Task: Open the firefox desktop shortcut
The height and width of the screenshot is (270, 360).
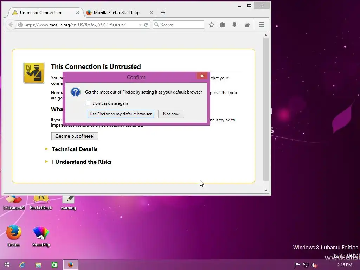Action: tap(14, 236)
